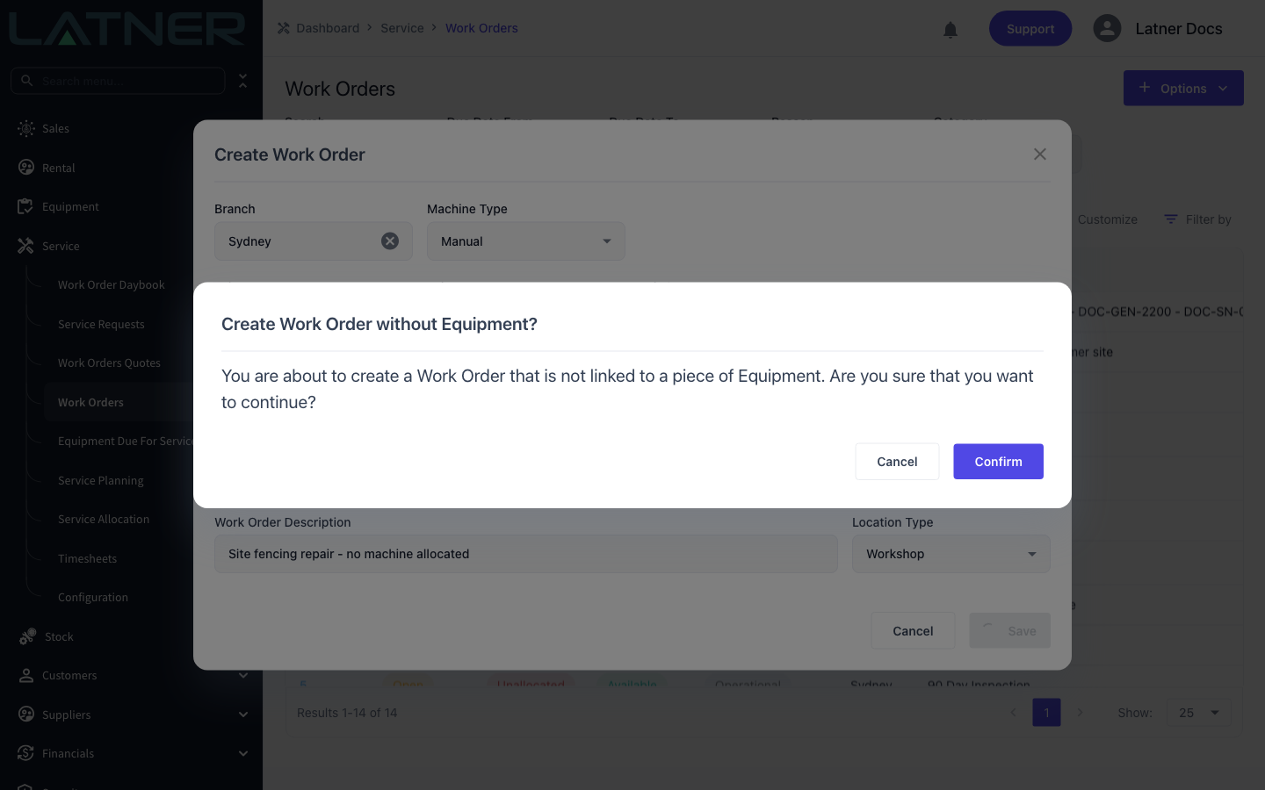Screen dimensions: 1265x790
Task: Open Service Planning menu item
Action: coord(101,481)
